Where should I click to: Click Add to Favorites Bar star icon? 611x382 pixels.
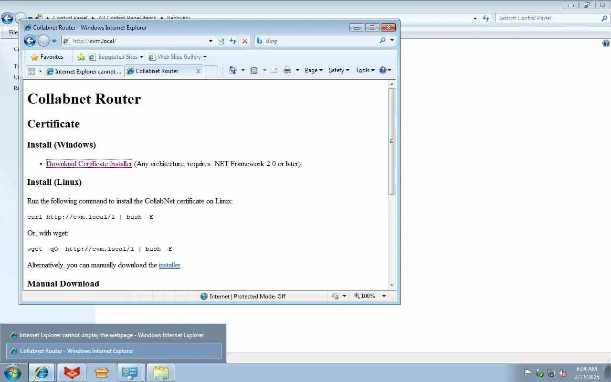(x=81, y=57)
